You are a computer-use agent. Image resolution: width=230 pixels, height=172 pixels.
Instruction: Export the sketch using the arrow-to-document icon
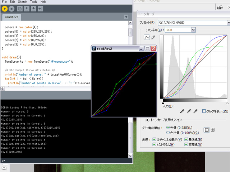[40, 9]
